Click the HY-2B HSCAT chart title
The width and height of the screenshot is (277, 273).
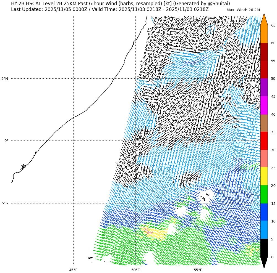click(x=120, y=4)
